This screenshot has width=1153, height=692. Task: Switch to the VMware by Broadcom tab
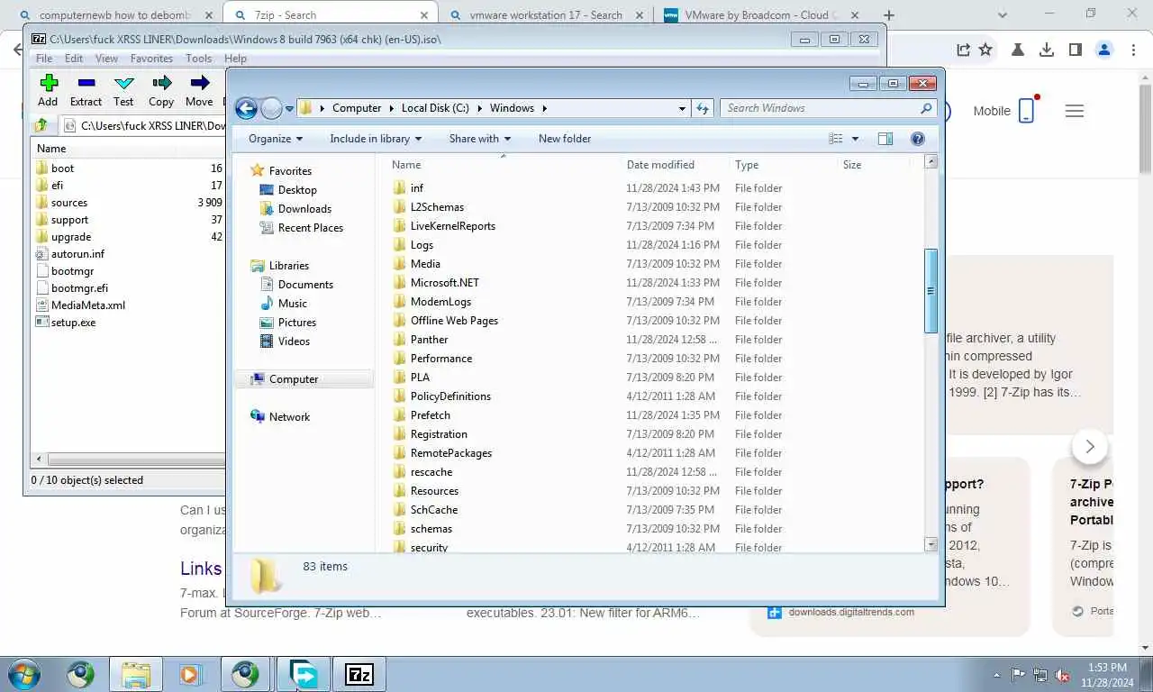[x=762, y=15]
